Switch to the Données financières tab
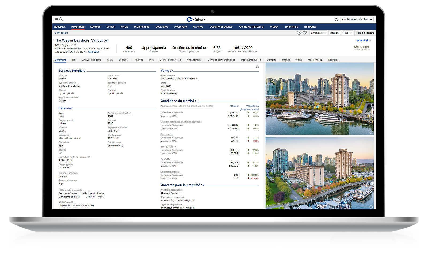 tap(170, 60)
